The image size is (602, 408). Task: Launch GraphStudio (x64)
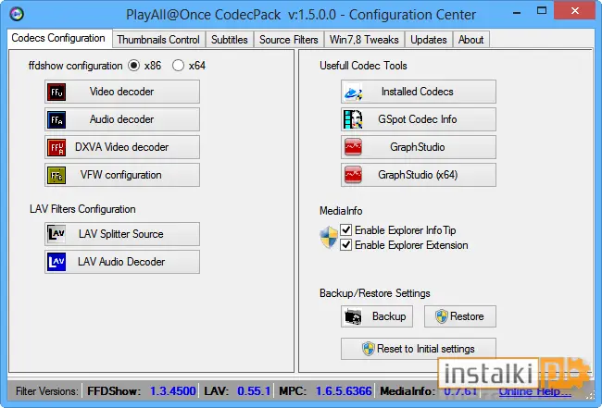[x=419, y=175]
